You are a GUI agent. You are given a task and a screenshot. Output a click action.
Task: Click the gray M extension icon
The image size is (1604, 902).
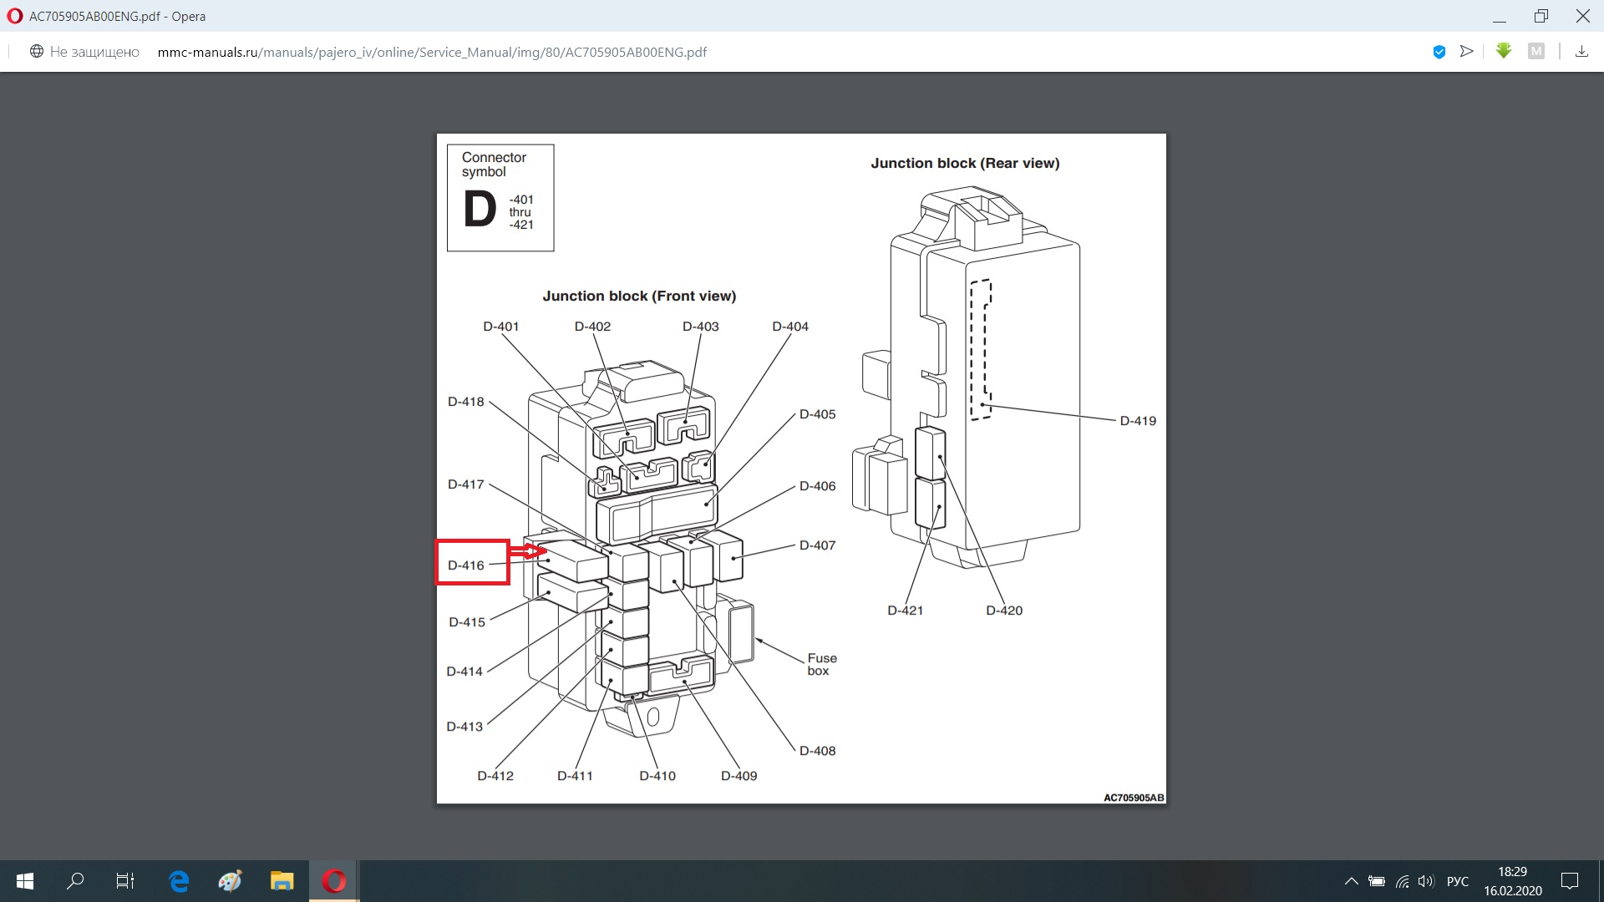[x=1535, y=52]
